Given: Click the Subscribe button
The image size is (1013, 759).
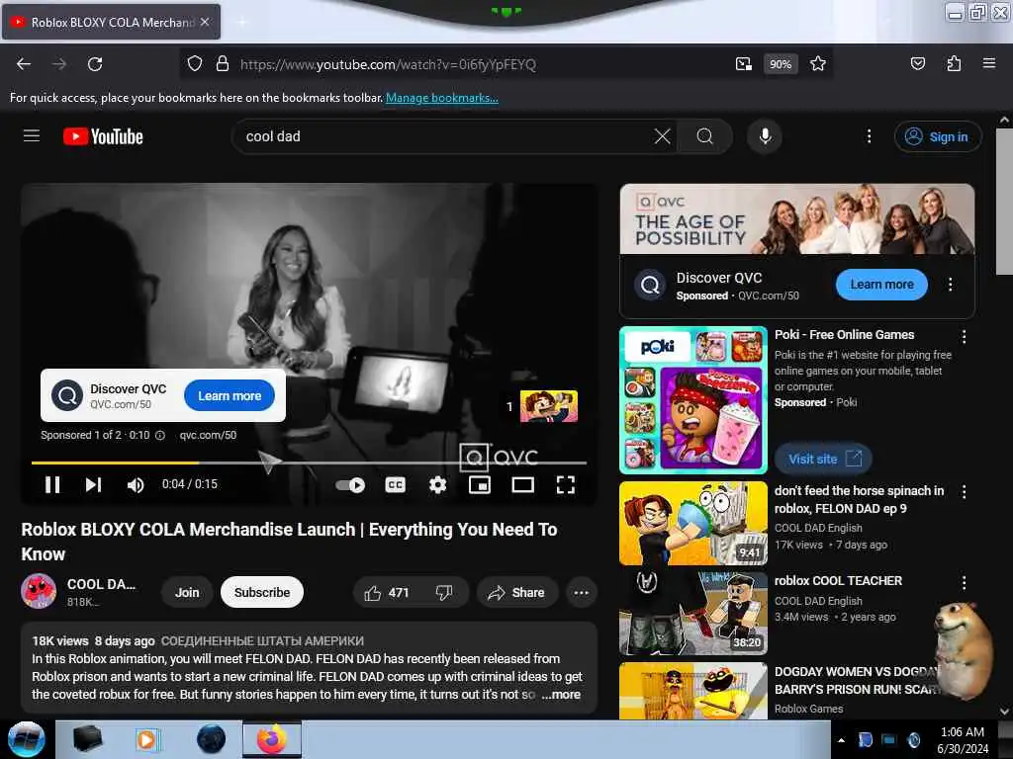Looking at the screenshot, I should pyautogui.click(x=261, y=593).
